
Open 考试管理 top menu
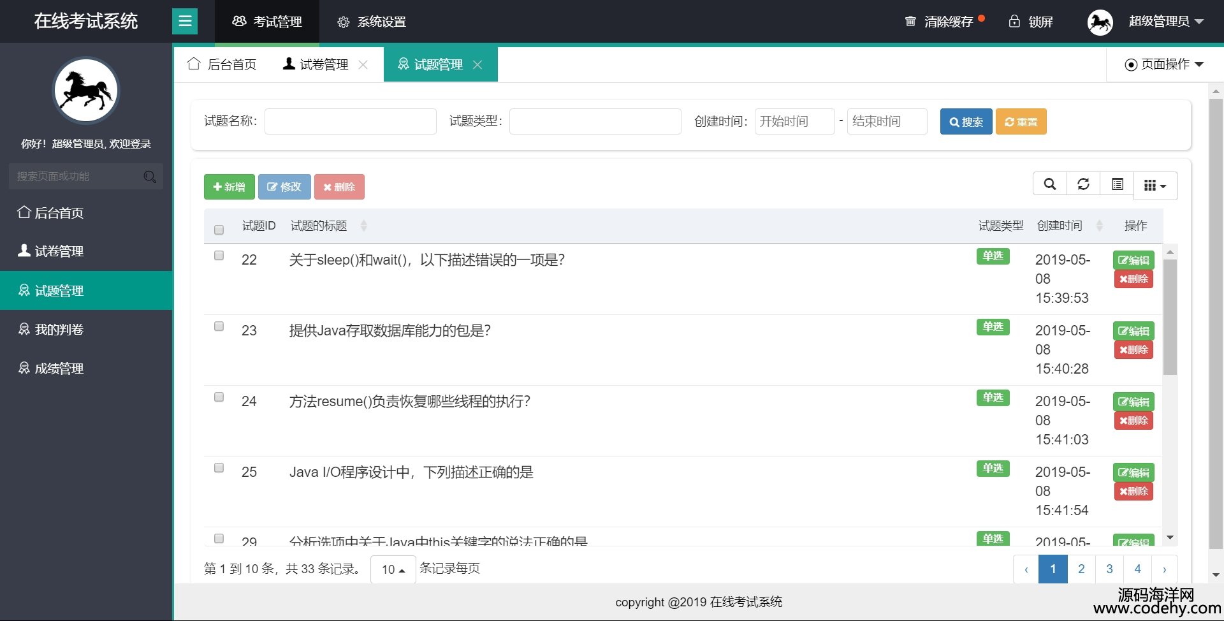click(267, 22)
